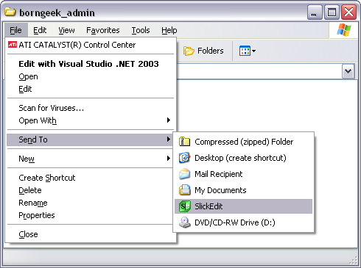Click the green SlickEdit icon
Screen dimensions: 361x268
185,206
